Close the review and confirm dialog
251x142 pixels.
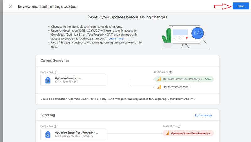(11, 6)
